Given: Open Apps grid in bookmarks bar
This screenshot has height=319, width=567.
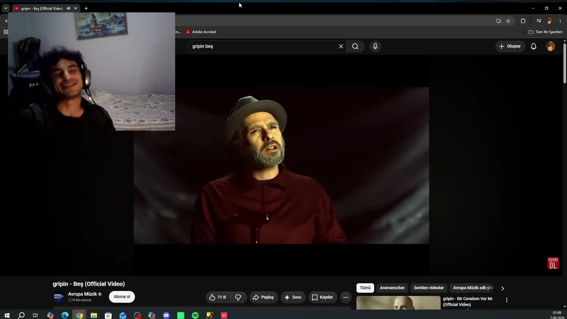Looking at the screenshot, I should 6,32.
